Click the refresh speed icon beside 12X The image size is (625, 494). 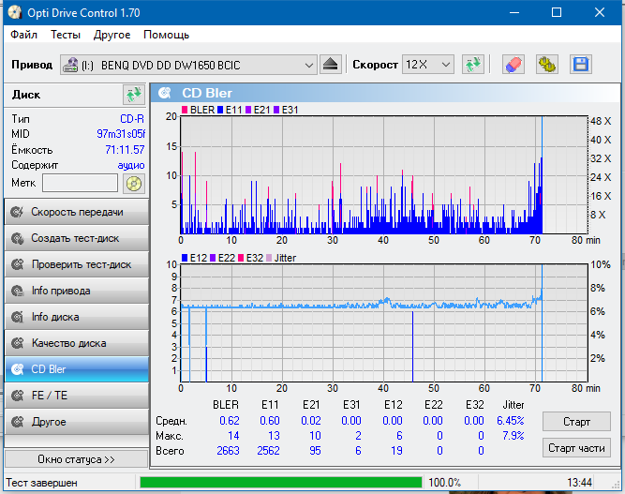[473, 65]
